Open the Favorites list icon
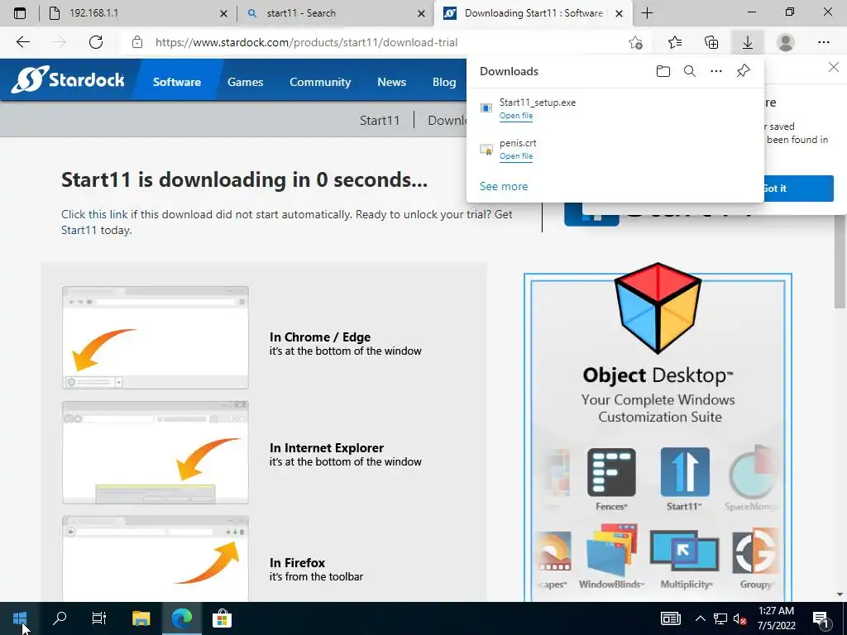The height and width of the screenshot is (635, 847). click(x=675, y=42)
